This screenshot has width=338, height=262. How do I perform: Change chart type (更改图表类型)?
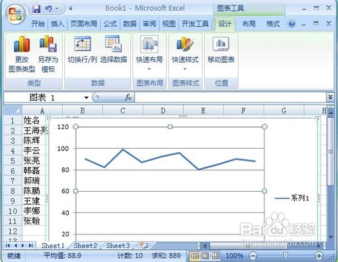(22, 55)
